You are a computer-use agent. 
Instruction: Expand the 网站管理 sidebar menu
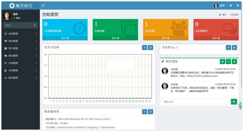(x=20, y=56)
